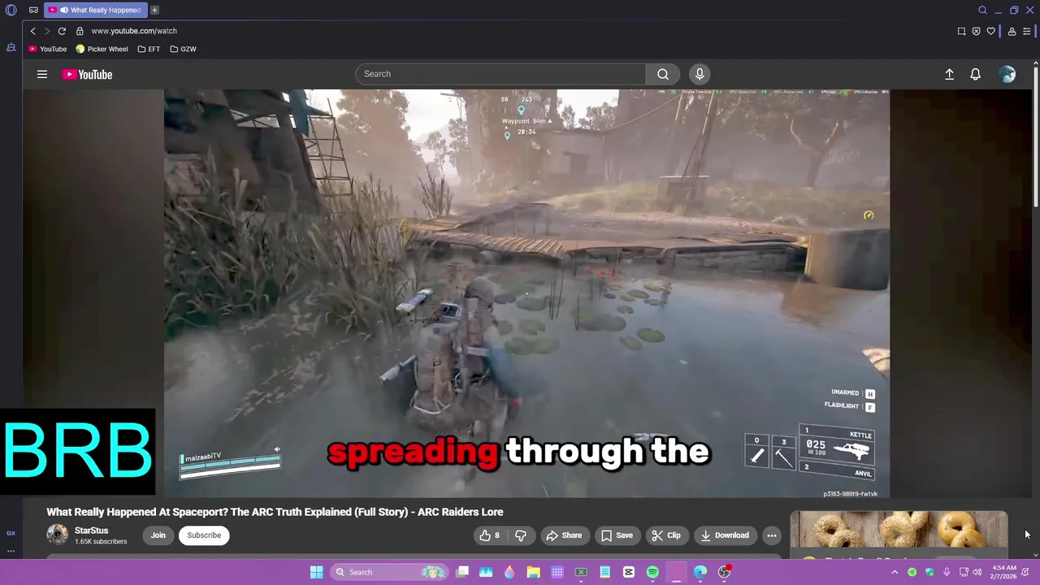
Task: Search with your voice microphone button
Action: click(700, 74)
